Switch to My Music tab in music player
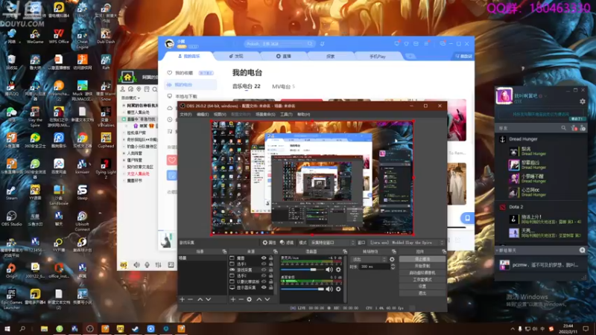The height and width of the screenshot is (335, 596). tap(189, 57)
